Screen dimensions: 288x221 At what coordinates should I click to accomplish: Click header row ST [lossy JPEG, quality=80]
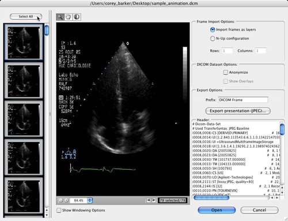236,182
